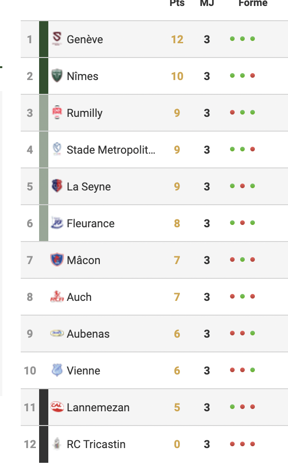This screenshot has height=472, width=288.
Task: Click the Genève team logo
Action: 57,39
